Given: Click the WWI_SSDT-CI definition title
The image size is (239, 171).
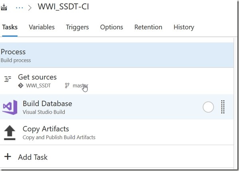Looking at the screenshot, I should [x=63, y=7].
